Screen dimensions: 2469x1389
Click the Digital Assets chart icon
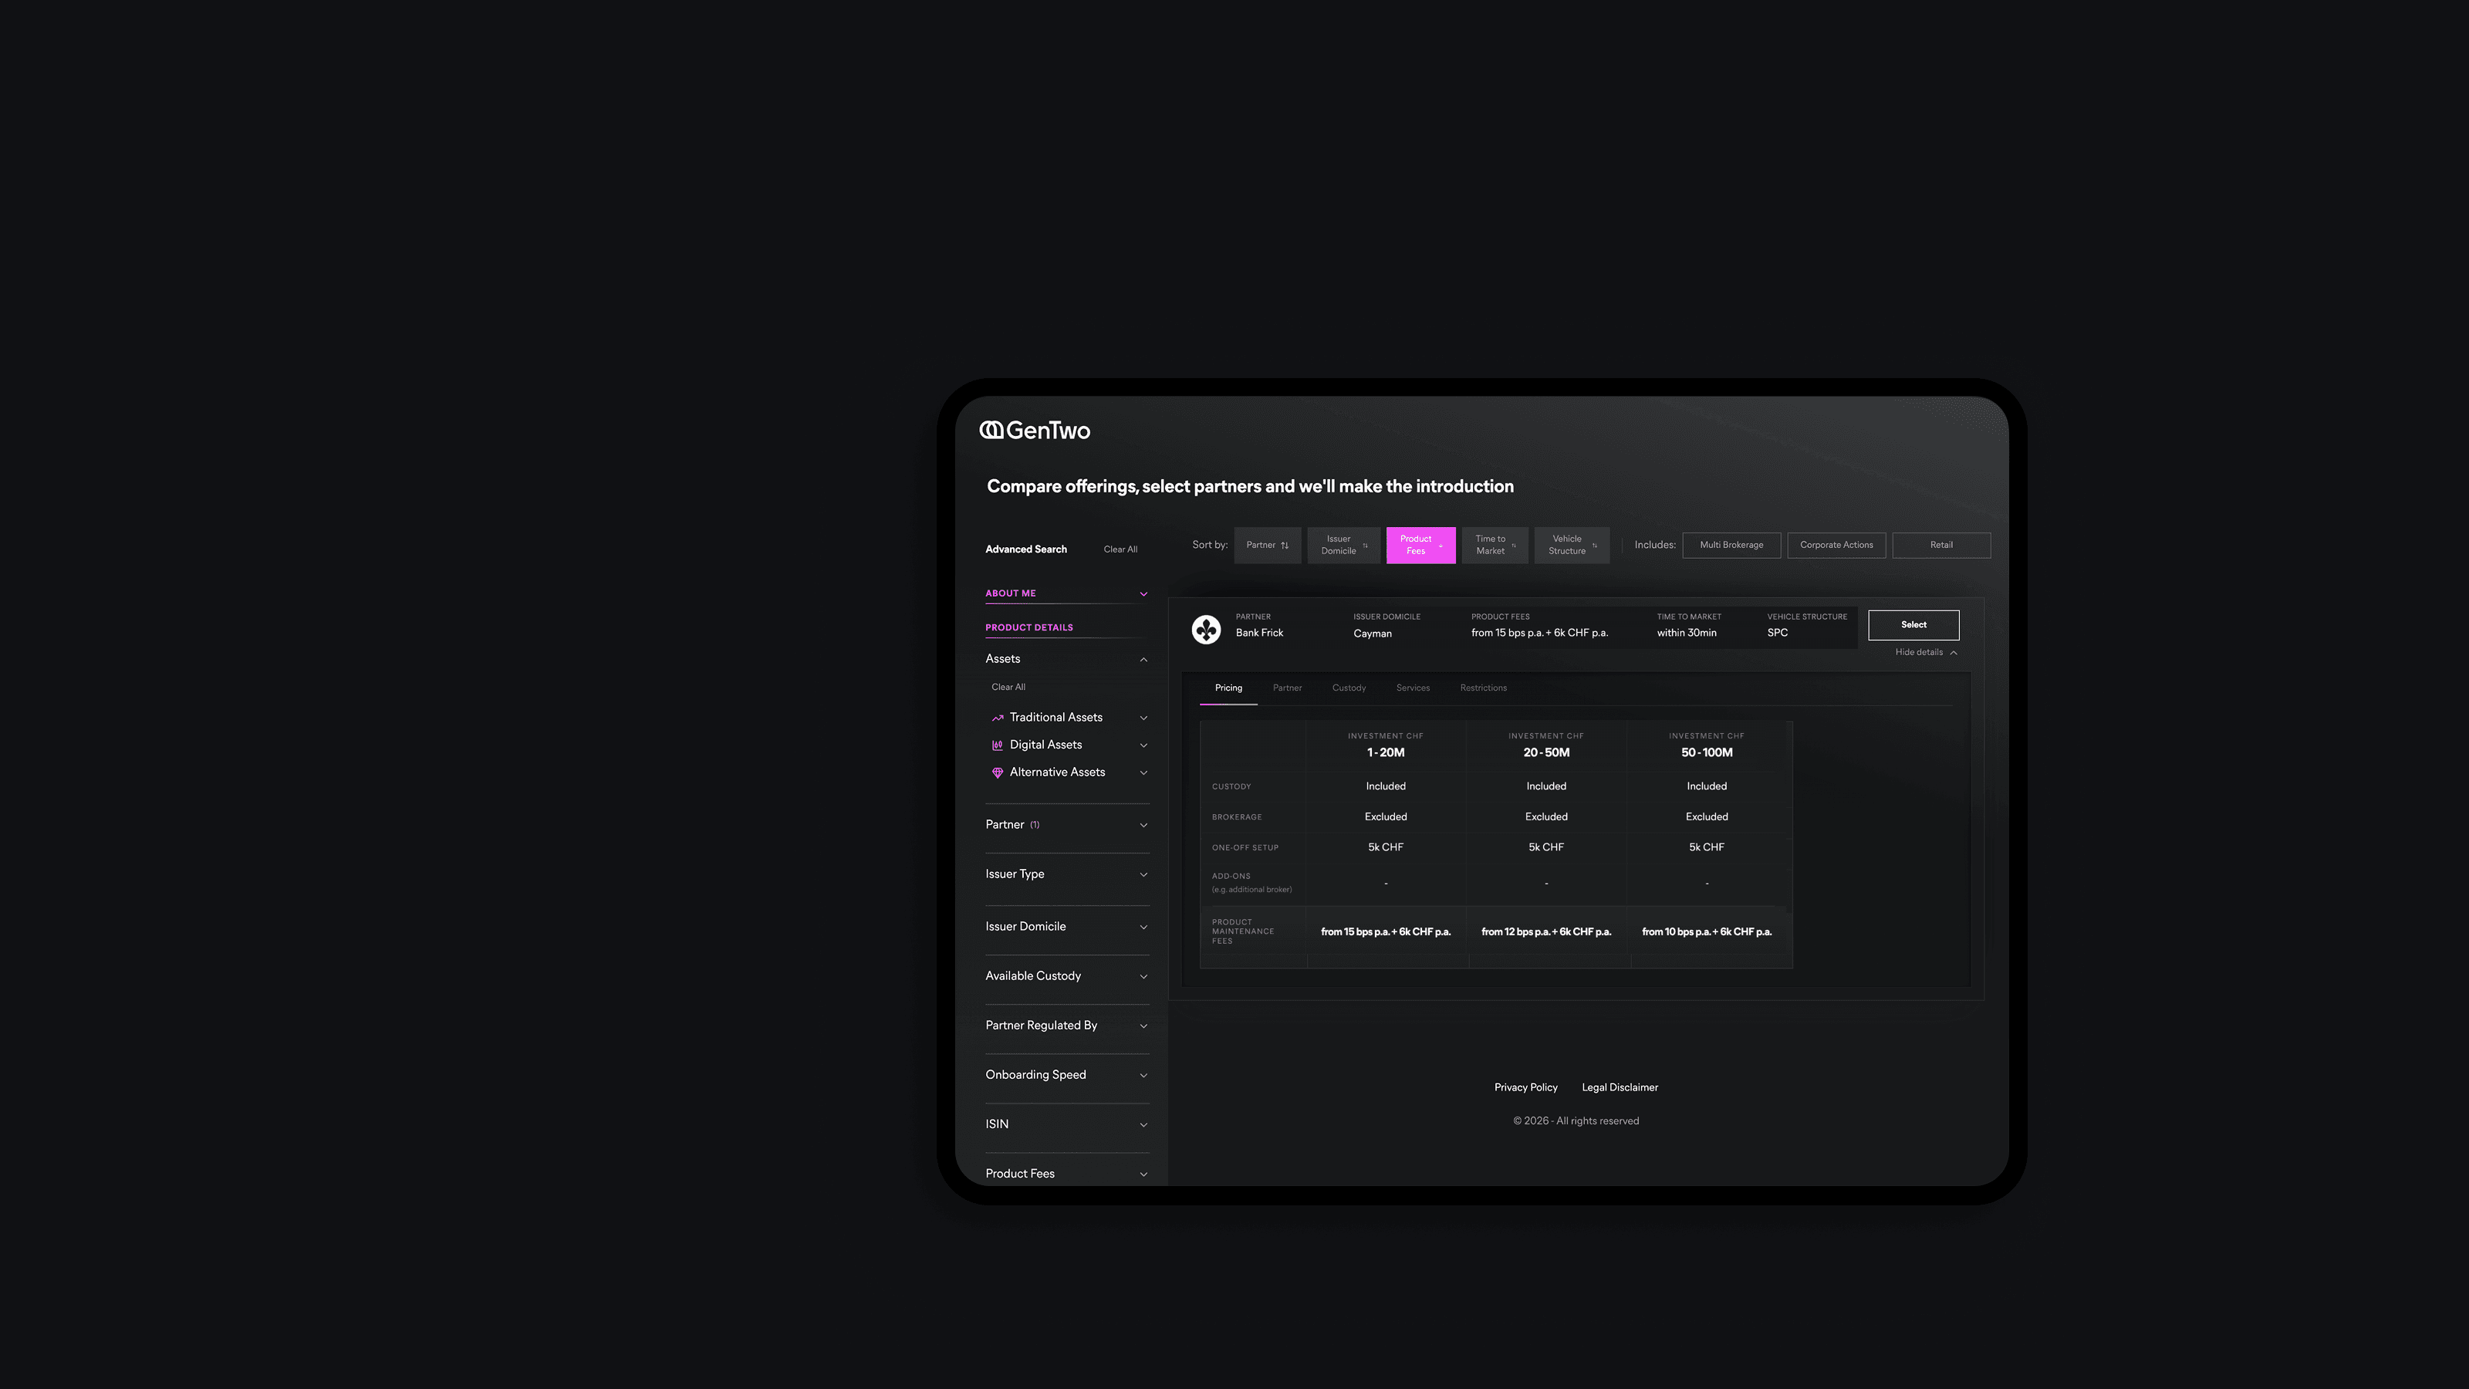click(x=998, y=745)
